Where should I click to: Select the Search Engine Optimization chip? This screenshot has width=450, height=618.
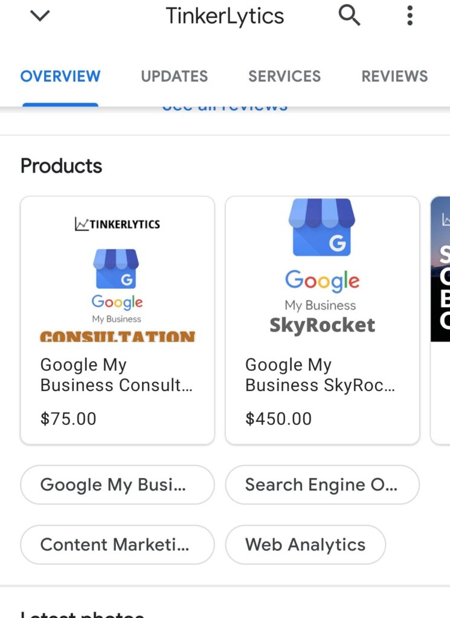322,485
